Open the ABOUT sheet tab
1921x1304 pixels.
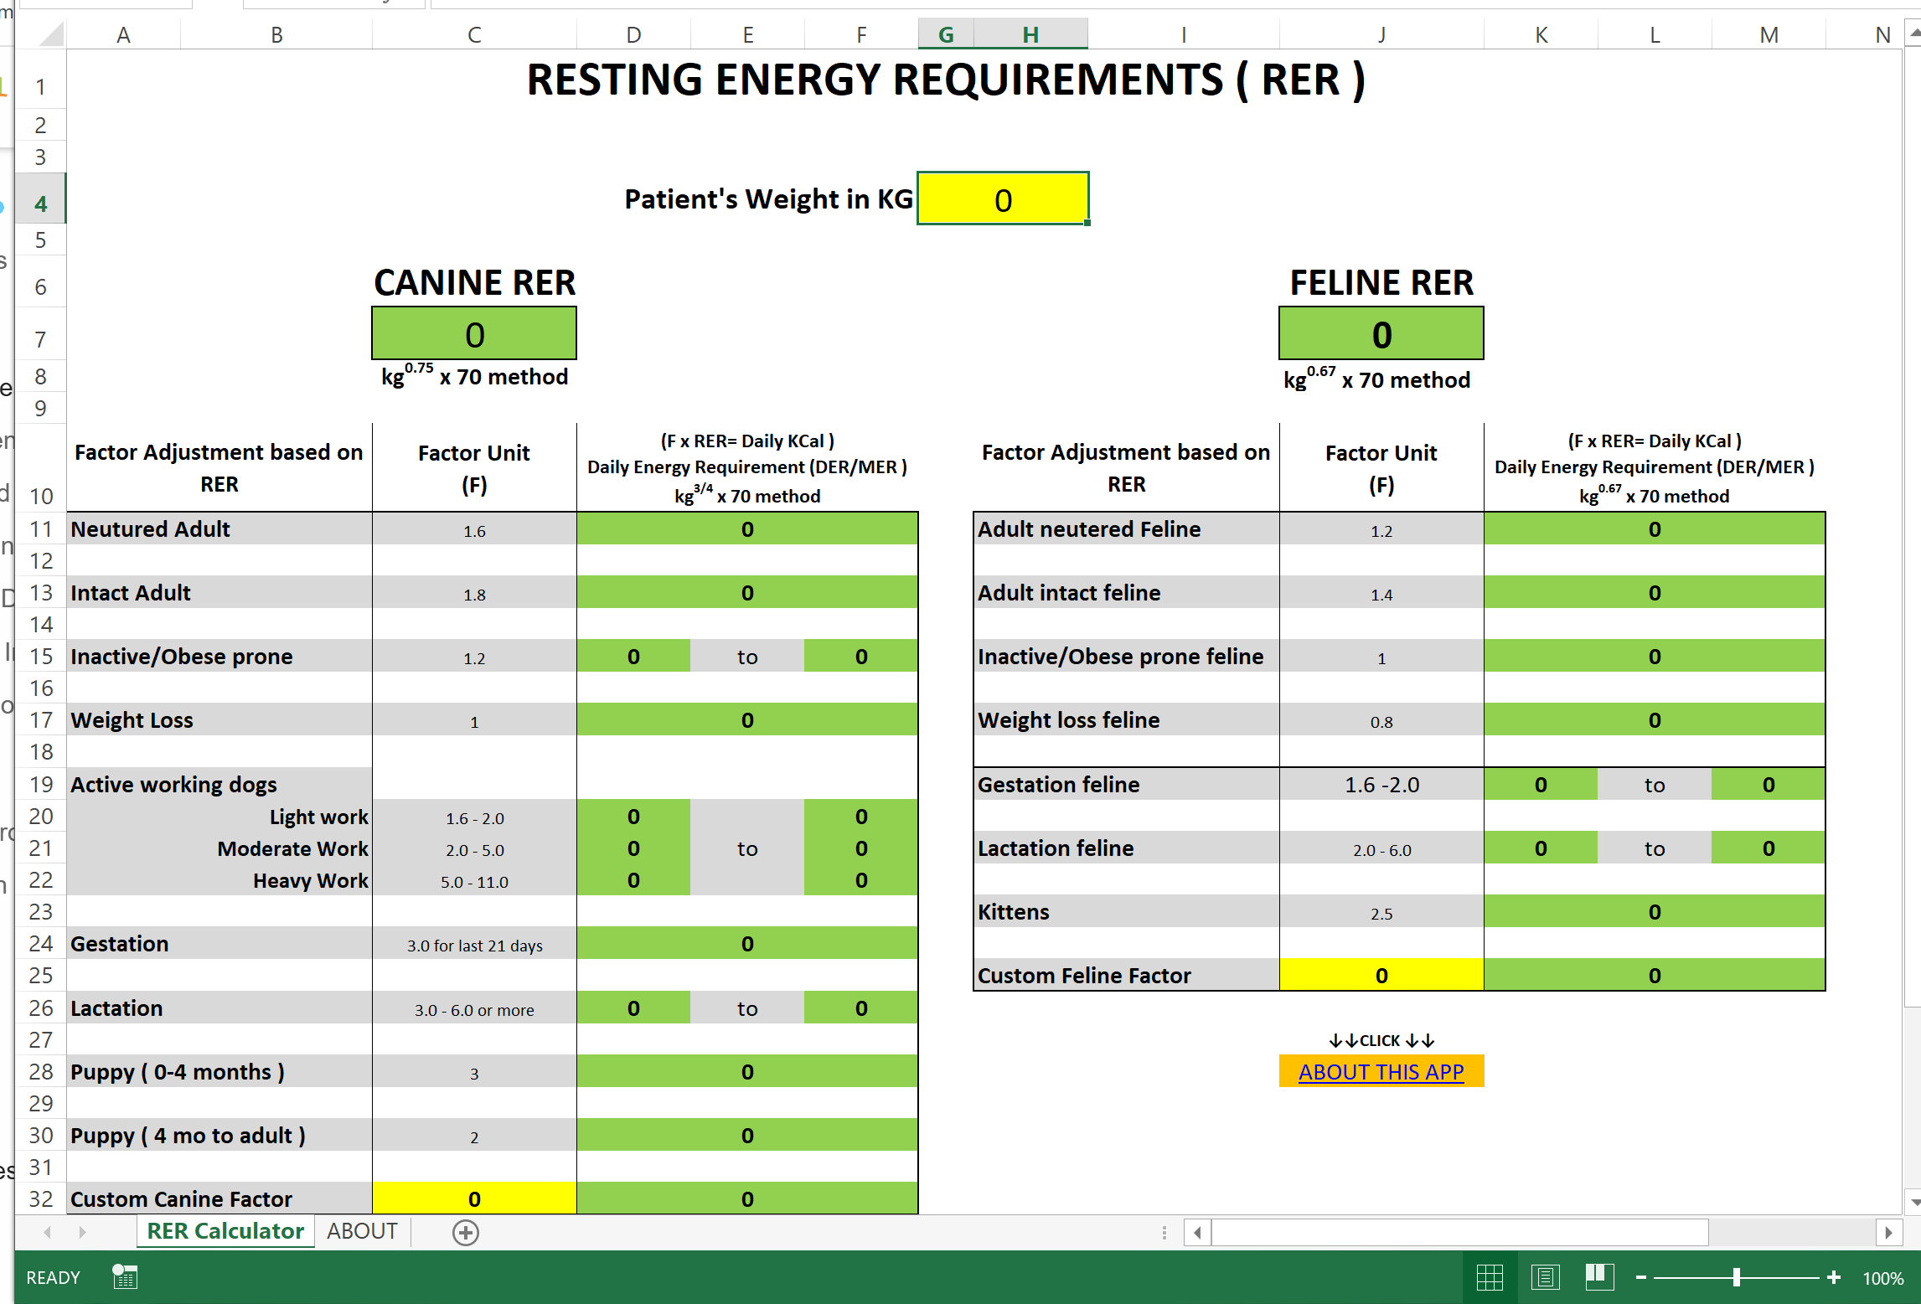[362, 1231]
